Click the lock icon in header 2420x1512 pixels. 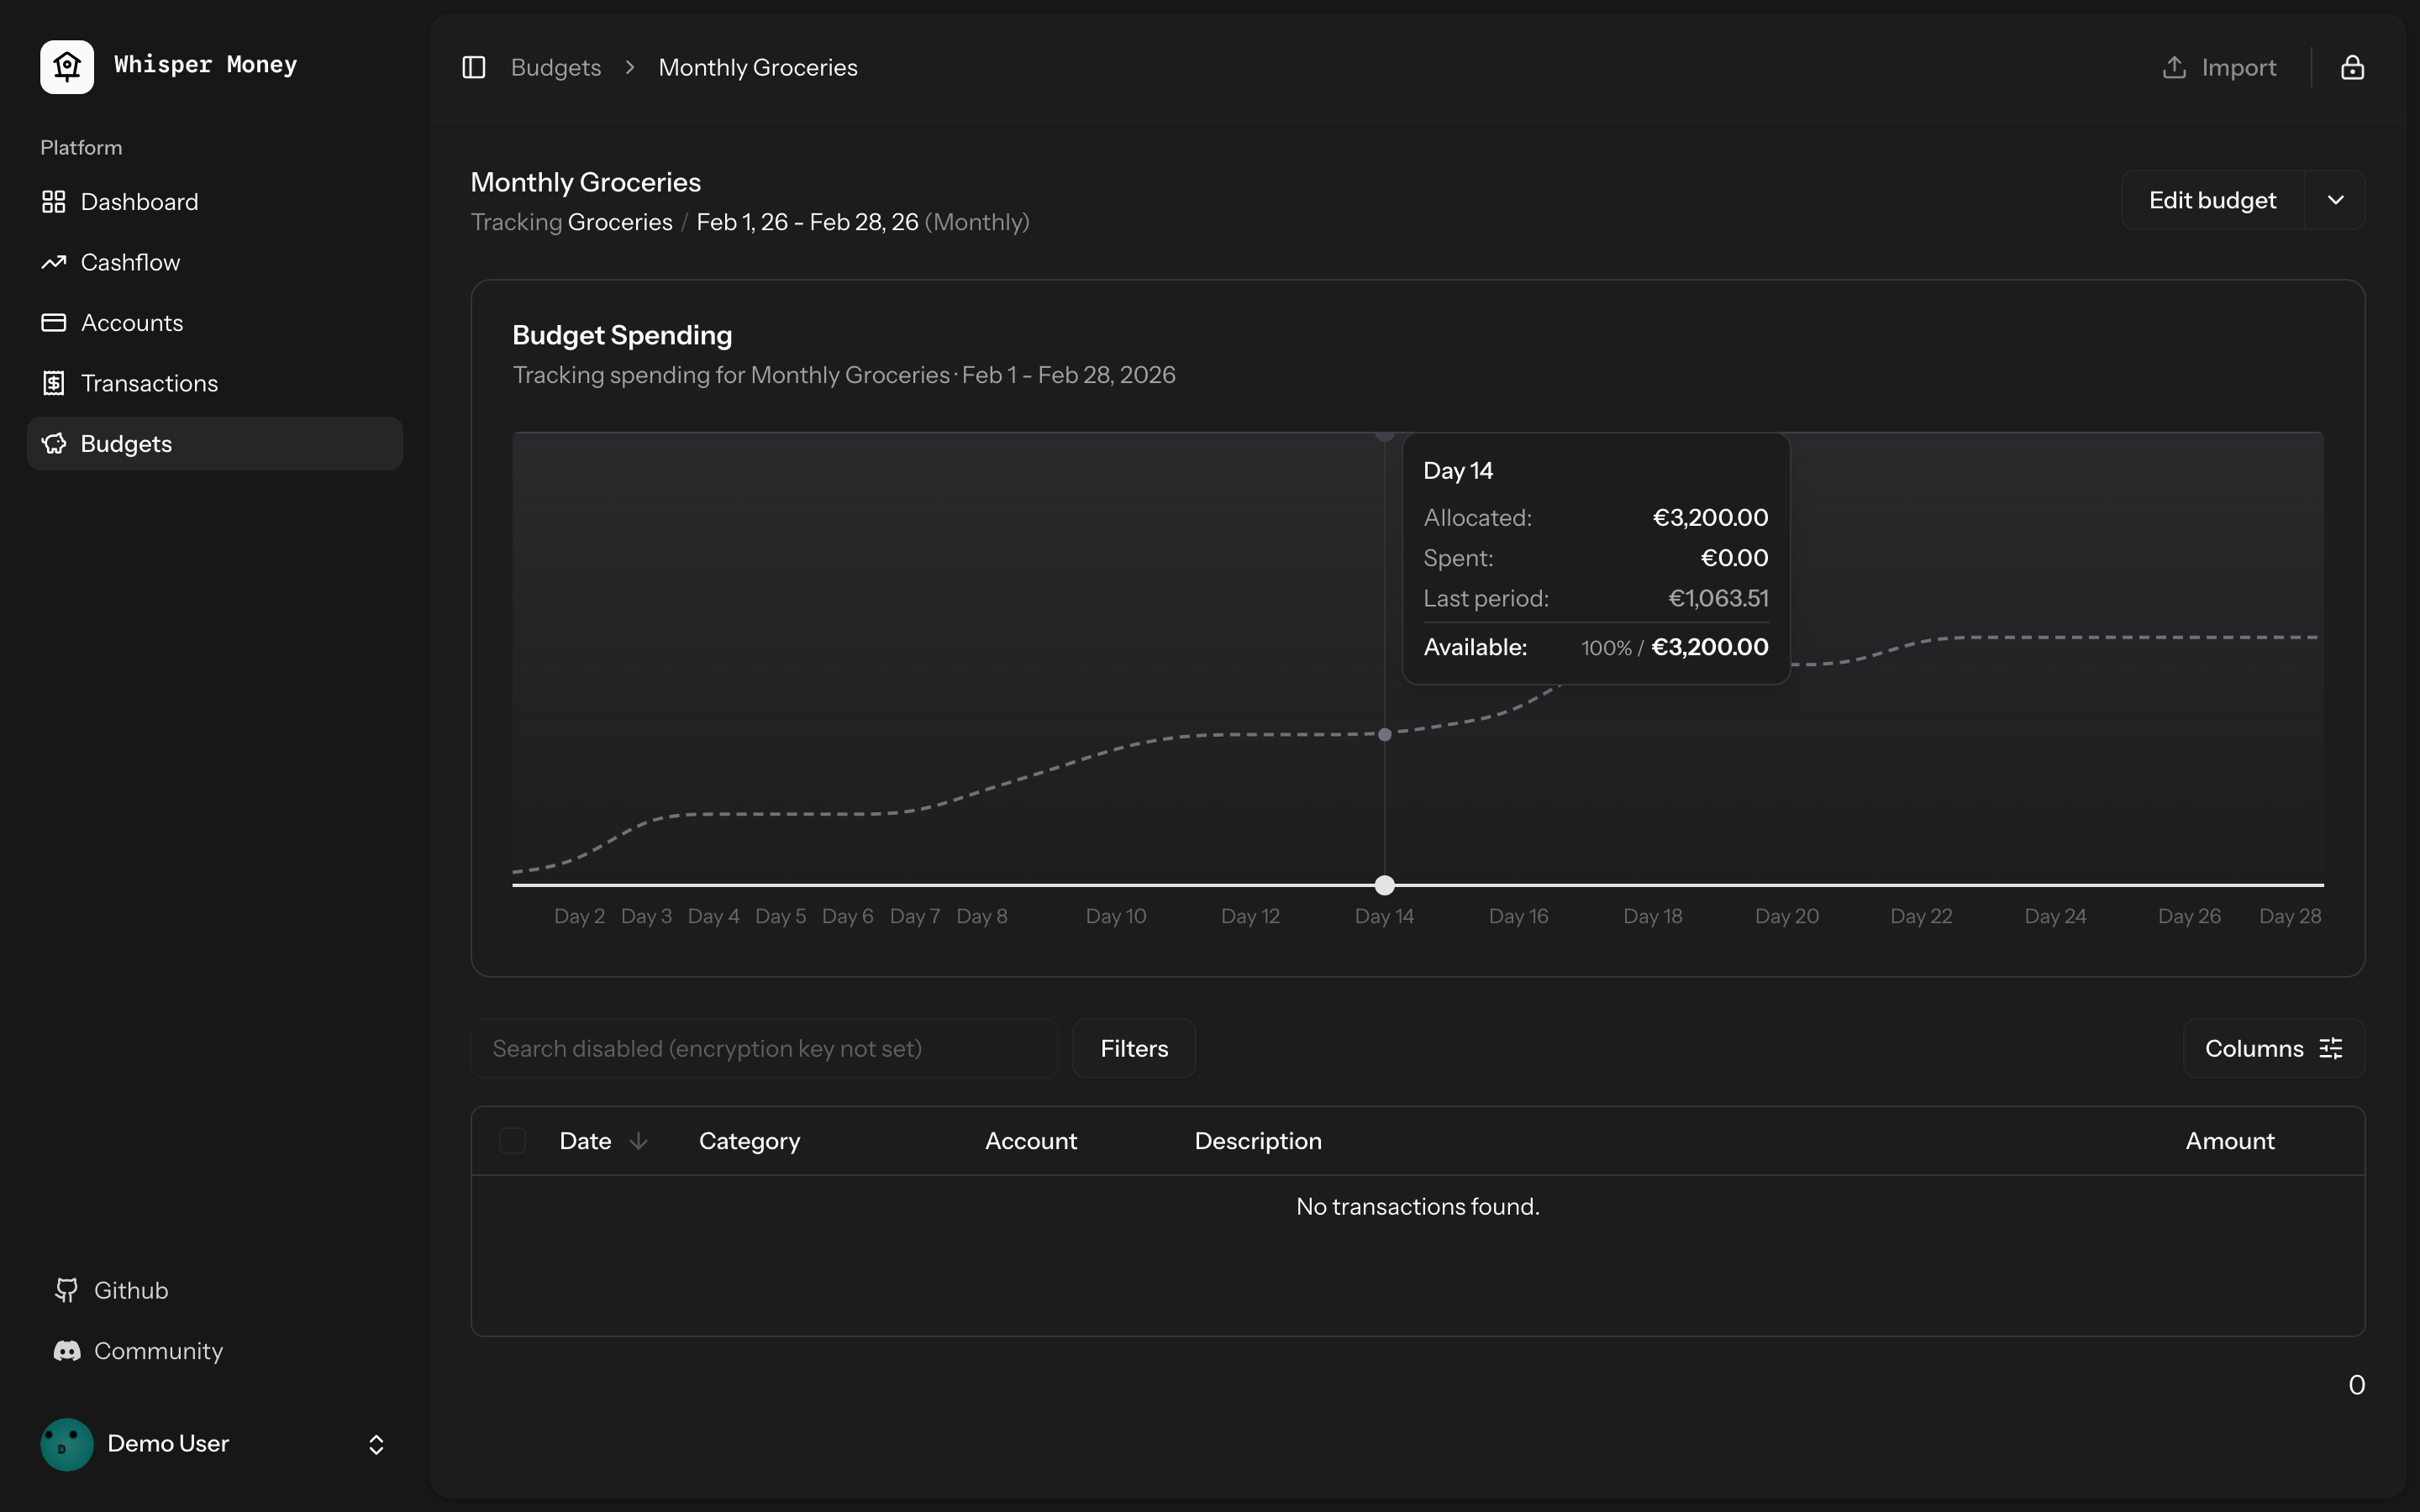(x=2353, y=67)
